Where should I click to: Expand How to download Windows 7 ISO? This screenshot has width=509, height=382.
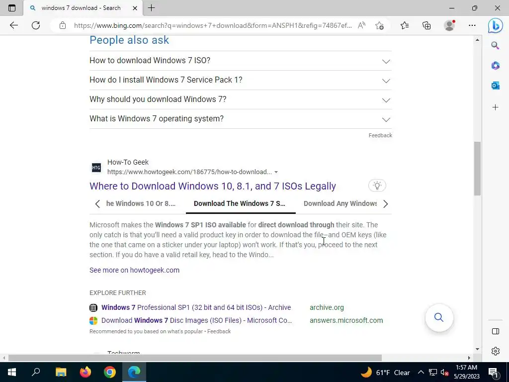click(241, 61)
